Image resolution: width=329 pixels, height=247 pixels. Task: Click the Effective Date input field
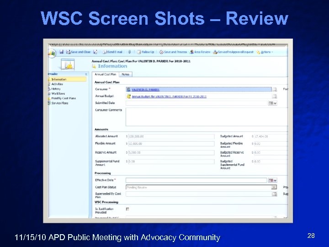pyautogui.click(x=196, y=180)
